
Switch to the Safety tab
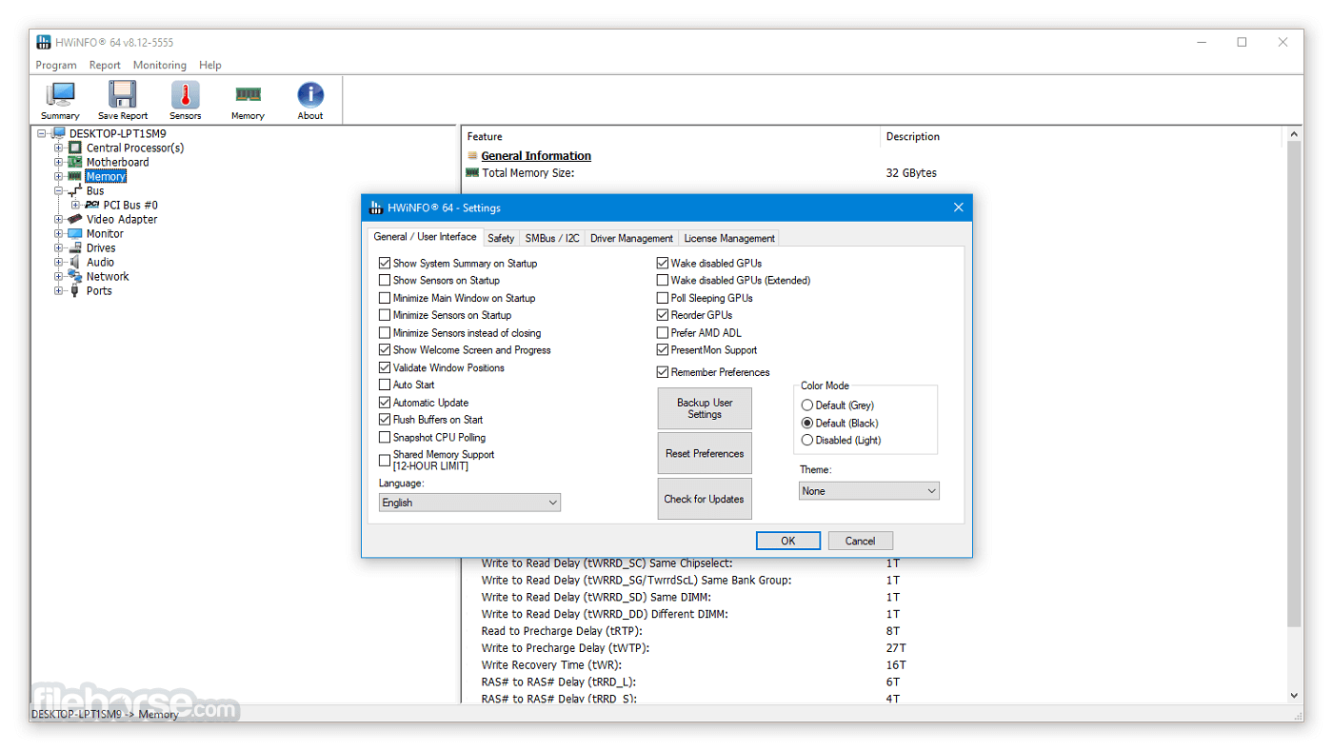[501, 238]
